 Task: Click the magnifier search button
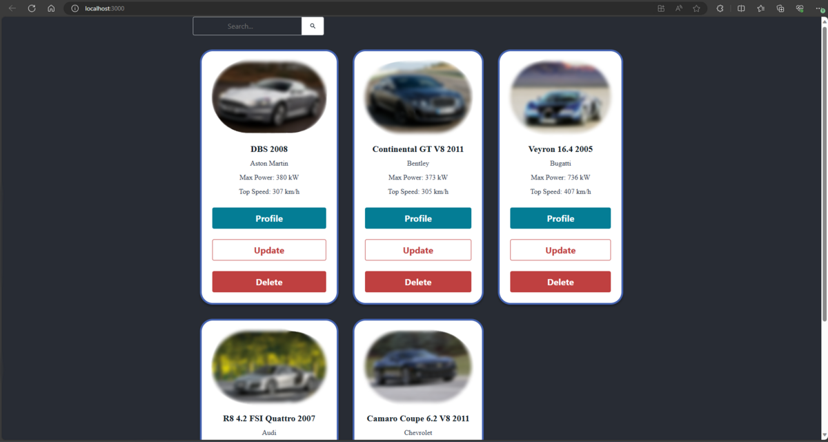(x=313, y=26)
